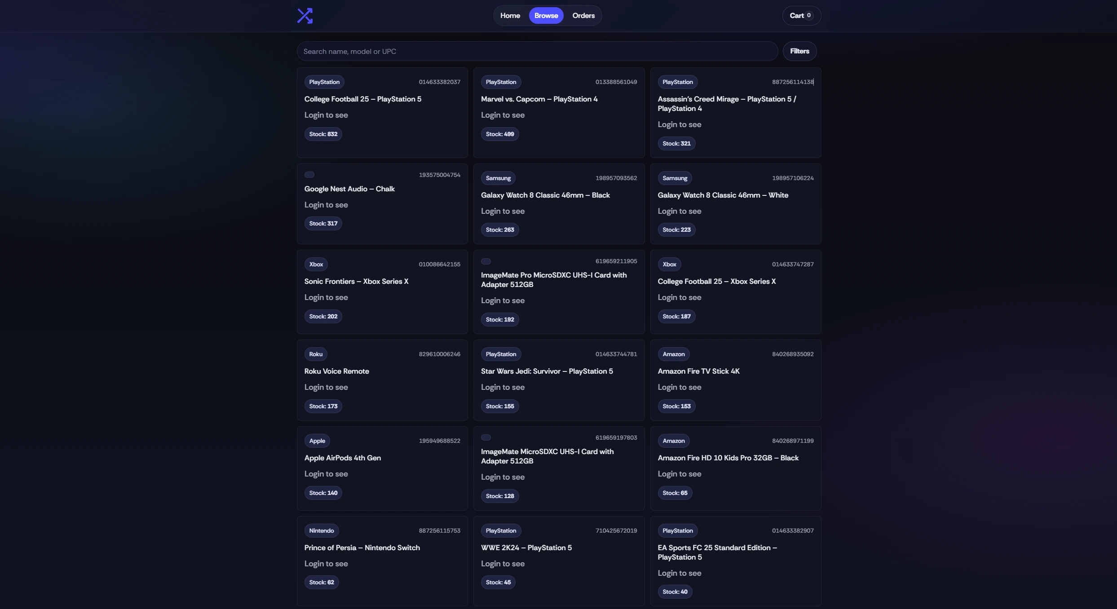1117x609 pixels.
Task: Click the Xbox tag on Sonic Frontiers
Action: 316,265
